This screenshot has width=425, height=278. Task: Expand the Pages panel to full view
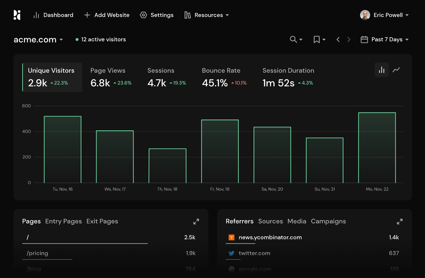point(196,221)
